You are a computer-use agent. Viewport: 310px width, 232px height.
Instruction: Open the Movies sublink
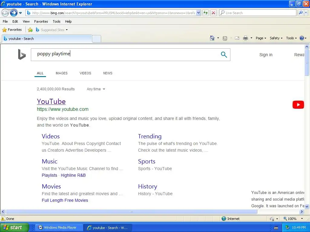tap(51, 186)
